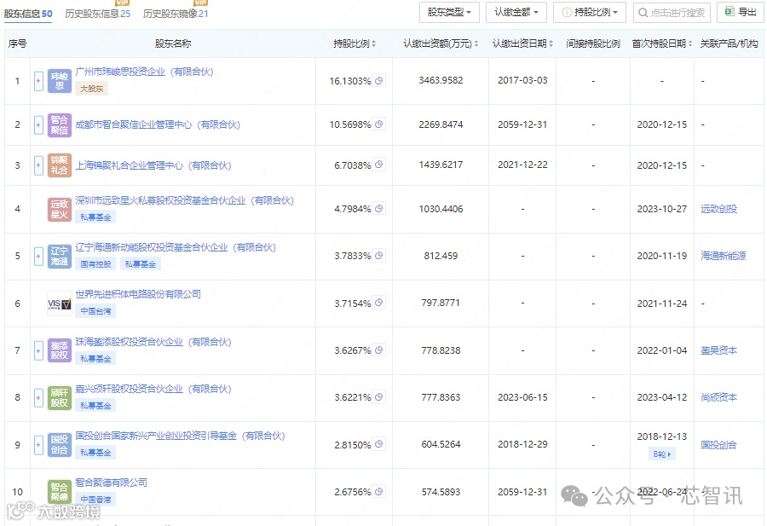Click the 智合聚信 shareholder logo
Viewport: 767px width, 526px height.
pos(60,124)
